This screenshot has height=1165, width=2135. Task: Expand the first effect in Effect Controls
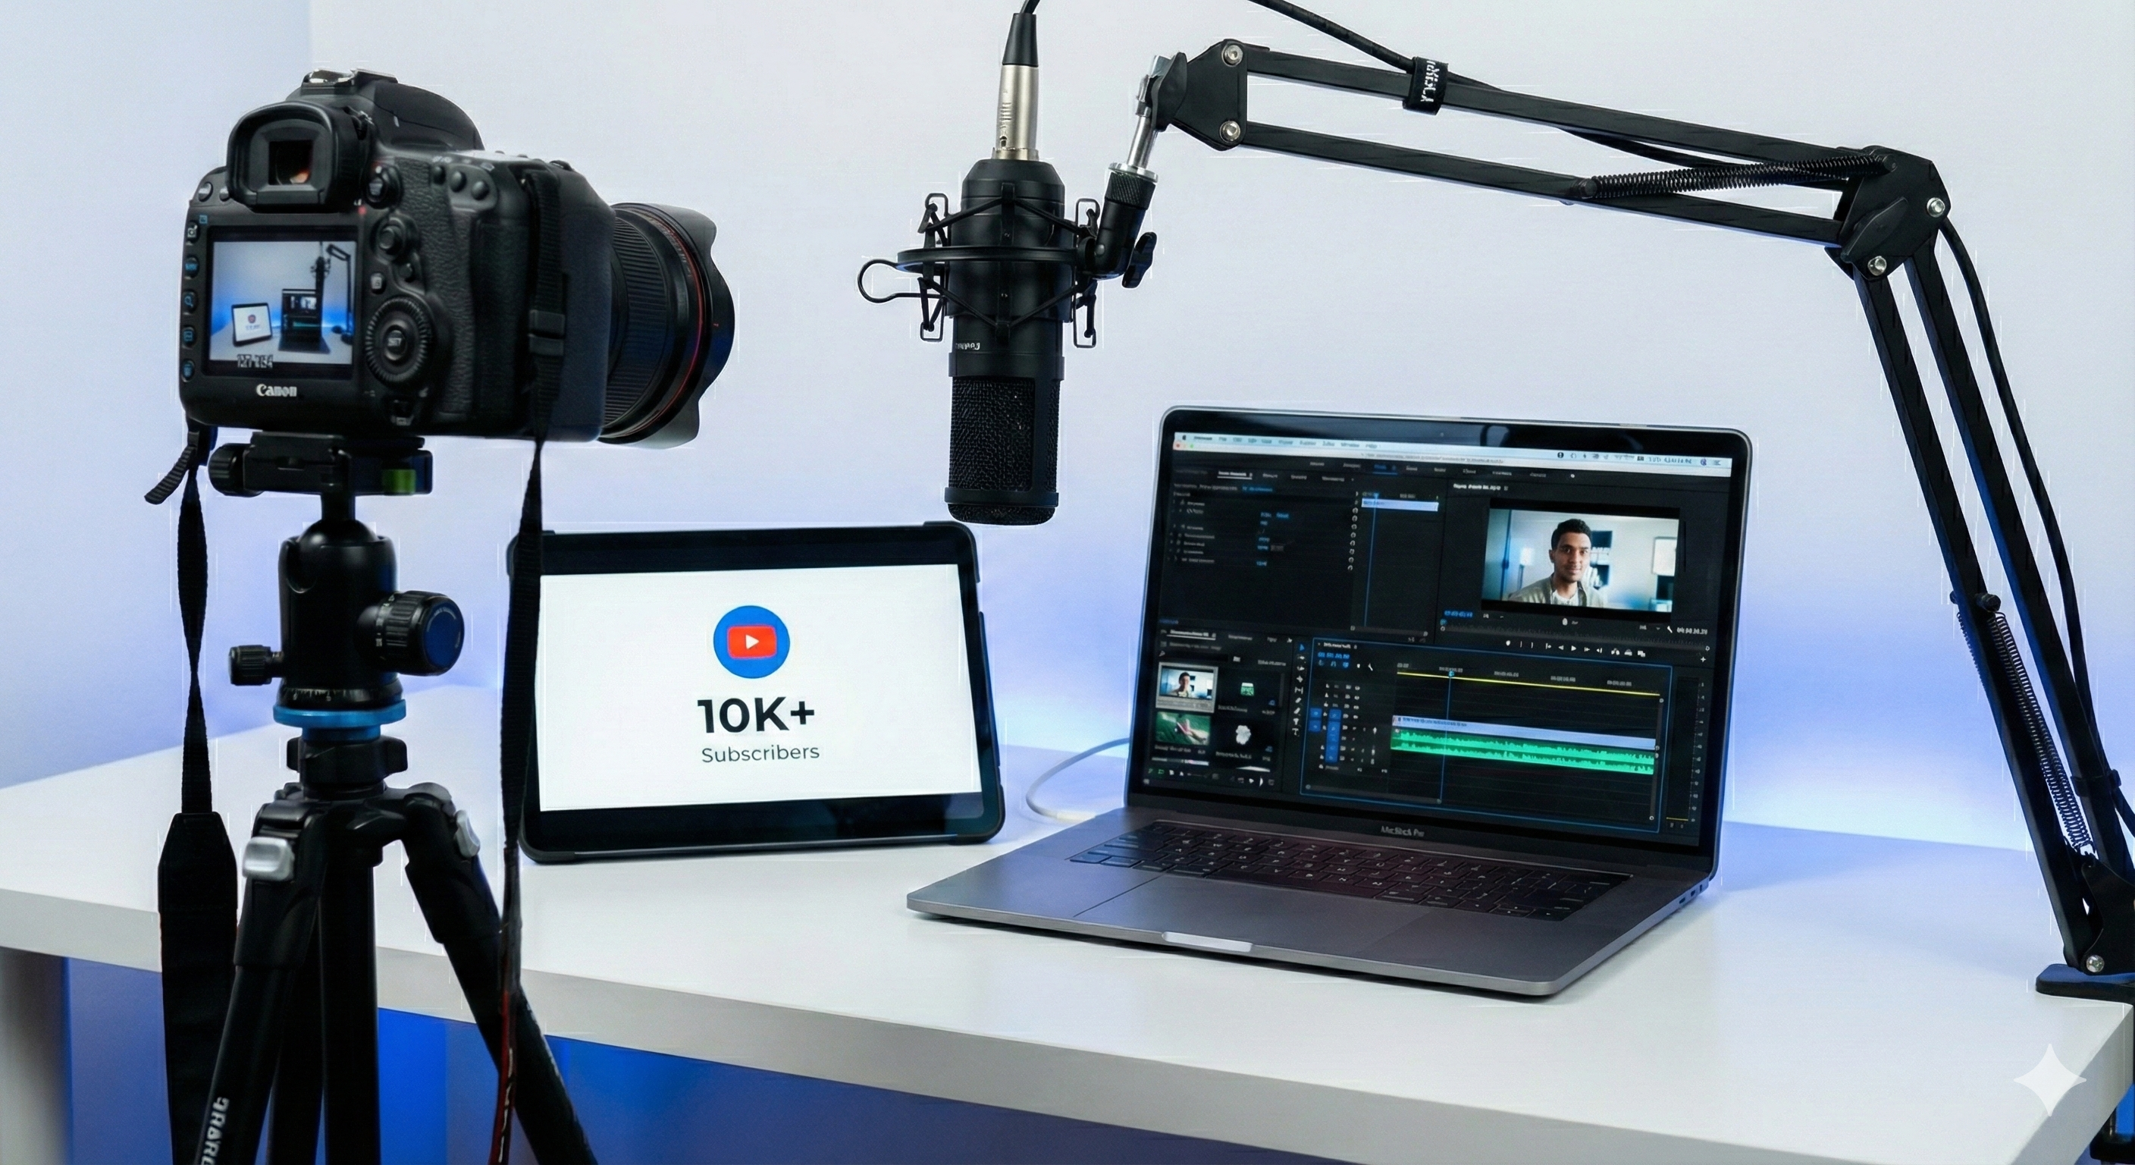pyautogui.click(x=1174, y=503)
